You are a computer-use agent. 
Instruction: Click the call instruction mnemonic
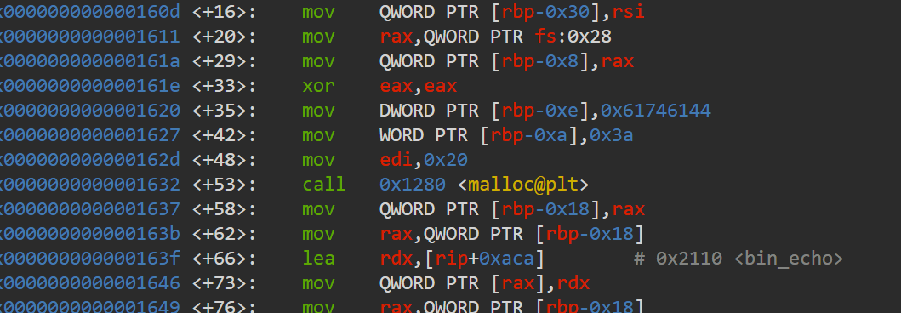coord(324,185)
